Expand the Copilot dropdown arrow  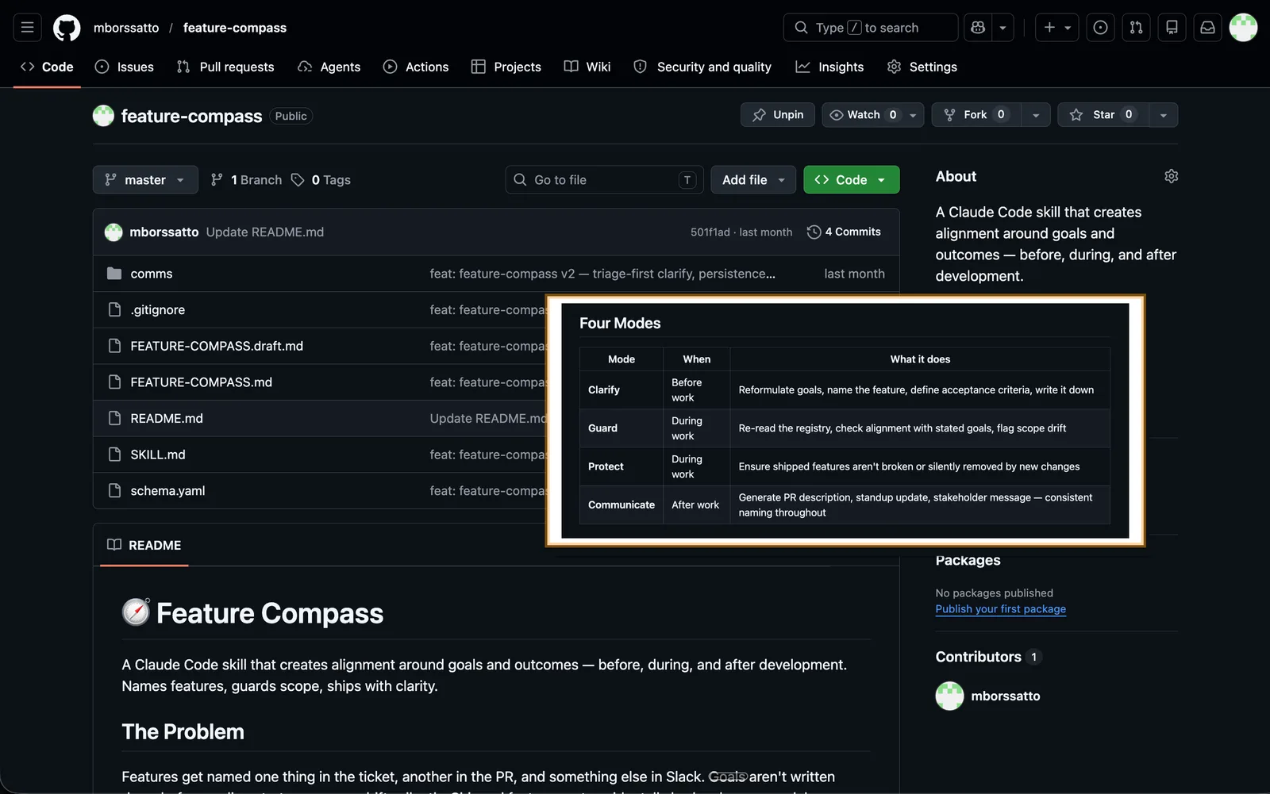point(1003,28)
